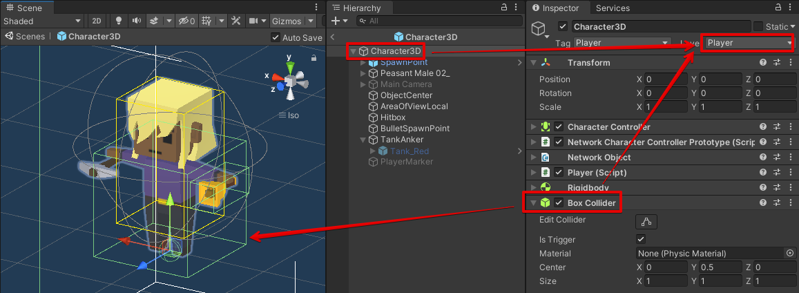
Task: Open Gizmos dropdown arrow
Action: (311, 21)
